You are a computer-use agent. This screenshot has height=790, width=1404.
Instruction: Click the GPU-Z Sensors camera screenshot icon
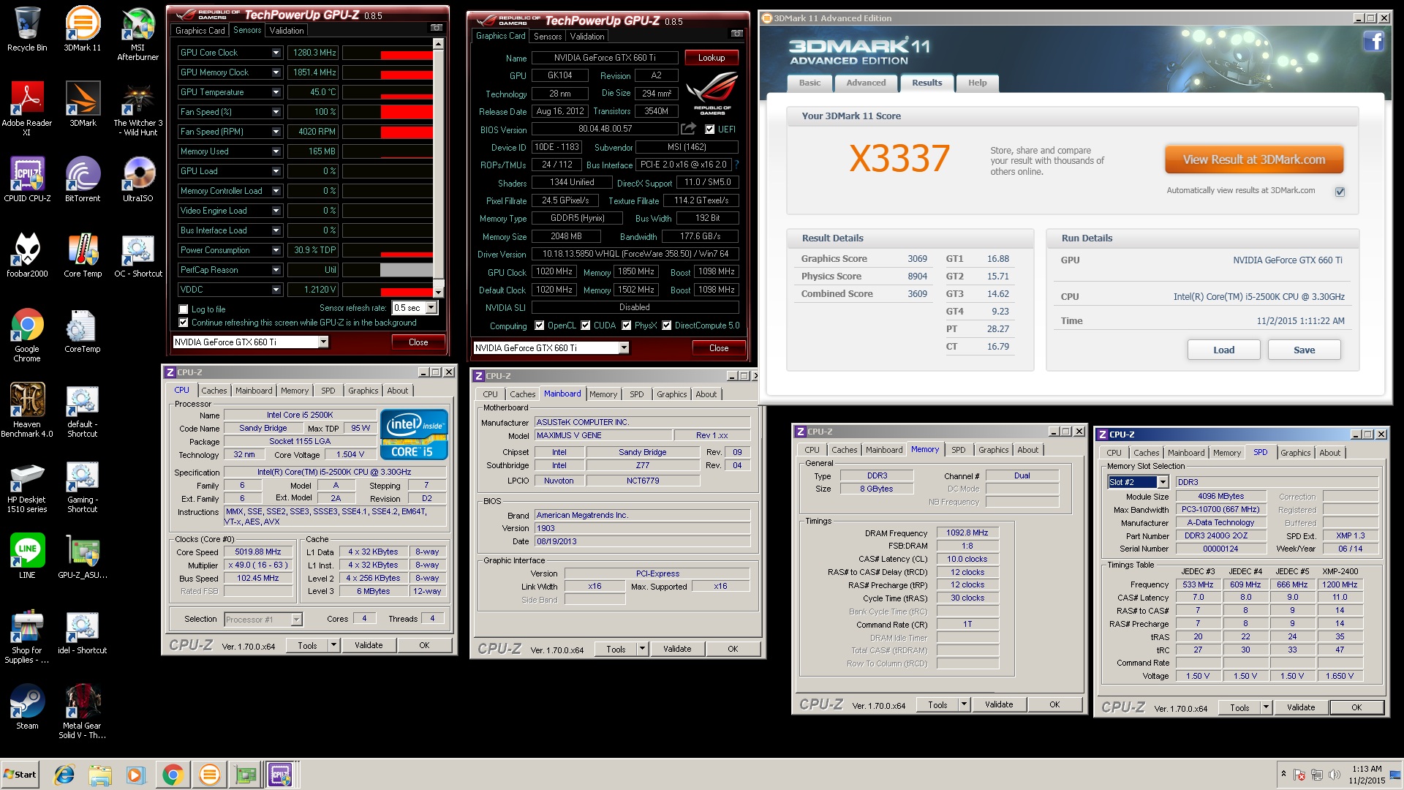437,28
